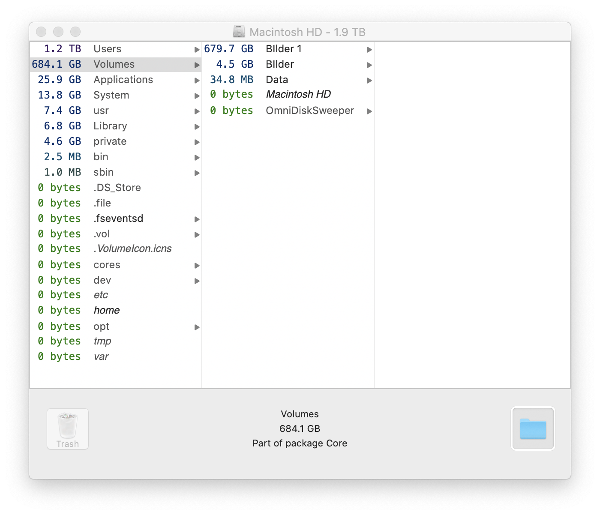Screen dimensions: 600x515
Task: Select the home entry
Action: (x=116, y=310)
